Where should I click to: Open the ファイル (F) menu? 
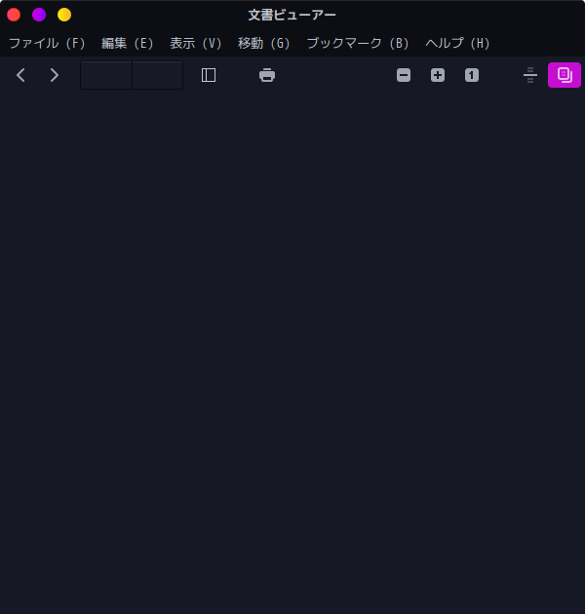pyautogui.click(x=47, y=43)
